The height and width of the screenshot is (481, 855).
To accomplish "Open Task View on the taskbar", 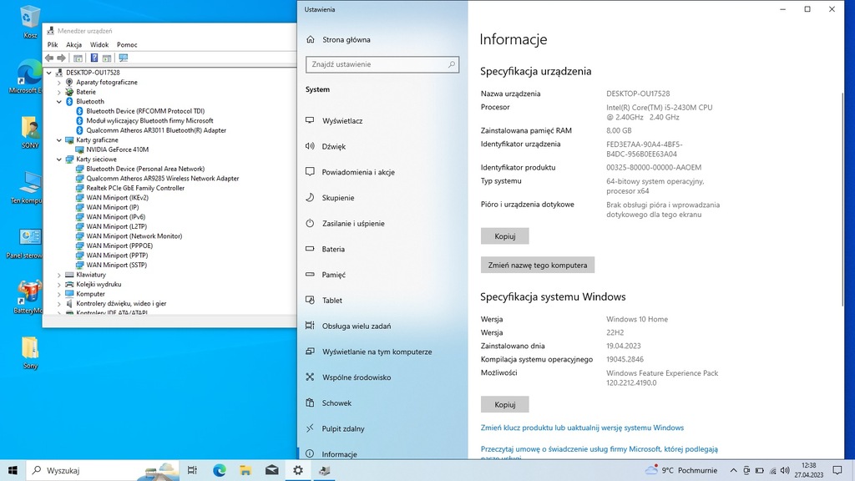I will point(192,470).
